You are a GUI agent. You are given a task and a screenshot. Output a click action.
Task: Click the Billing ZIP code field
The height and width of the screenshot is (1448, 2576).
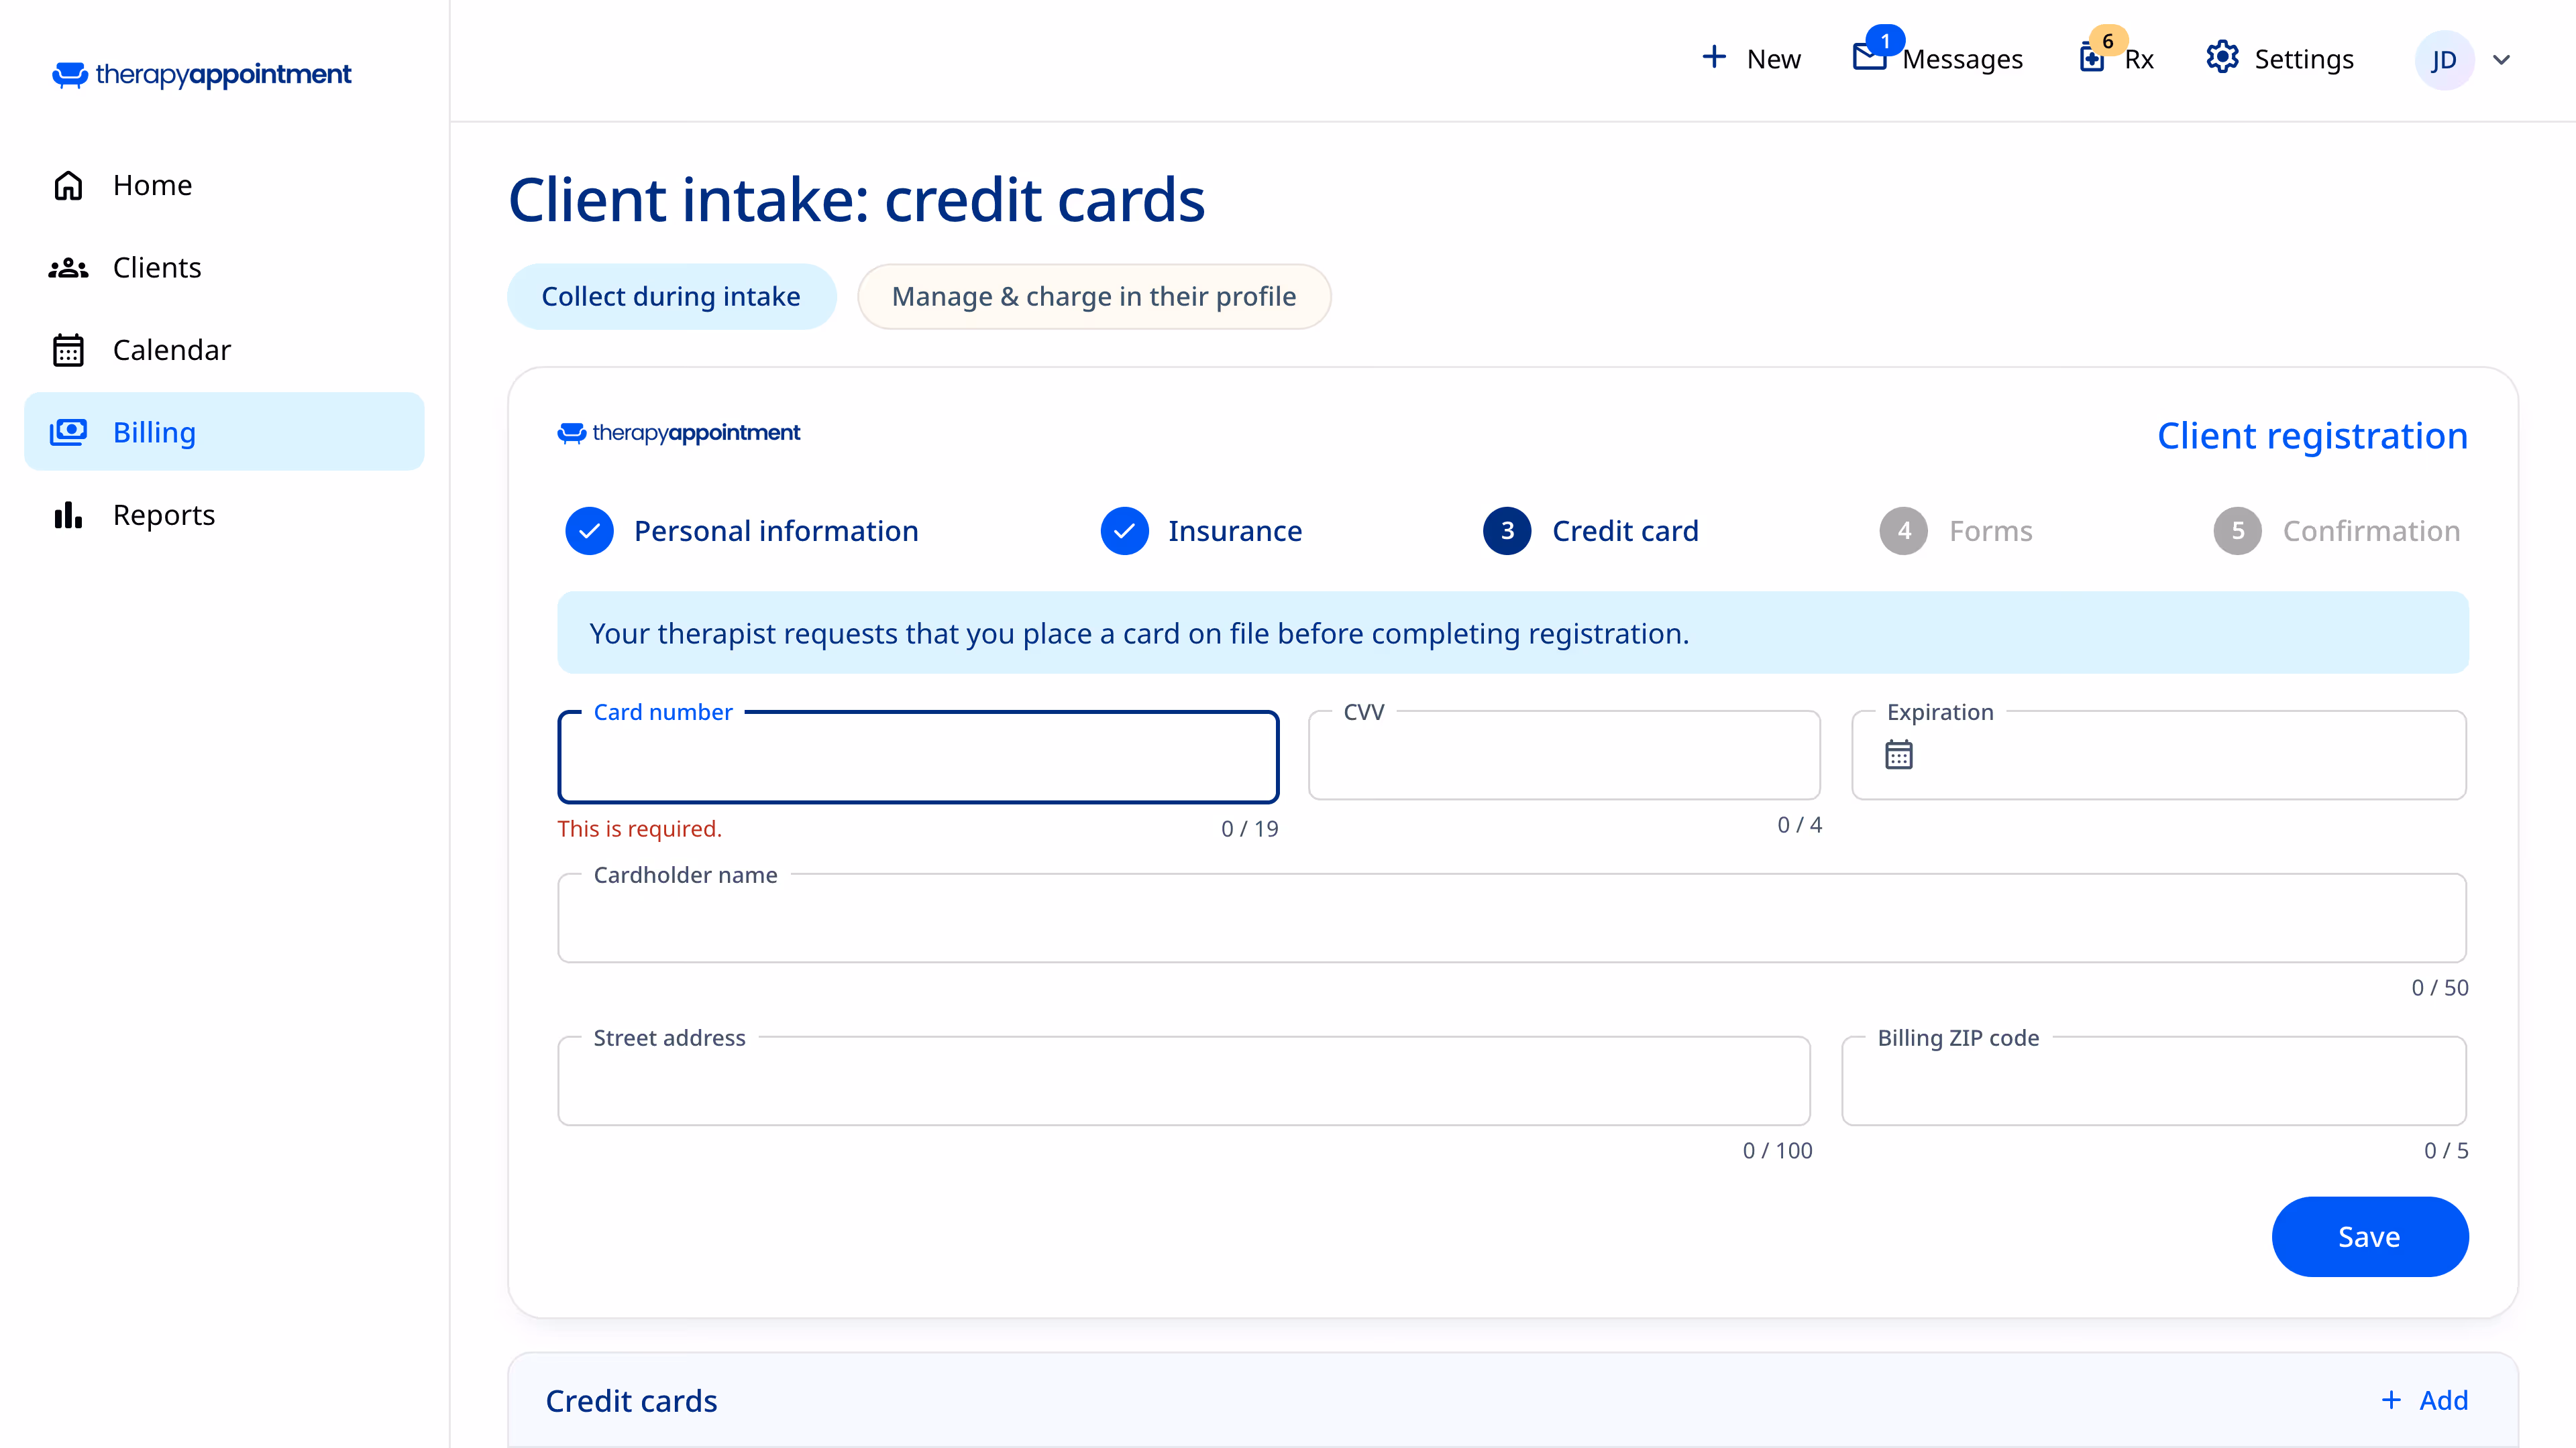point(2154,1081)
